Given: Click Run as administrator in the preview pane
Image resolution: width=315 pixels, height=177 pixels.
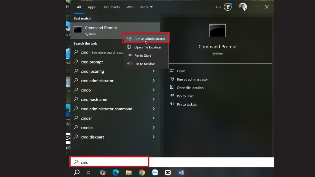Looking at the screenshot, I should click(x=189, y=79).
